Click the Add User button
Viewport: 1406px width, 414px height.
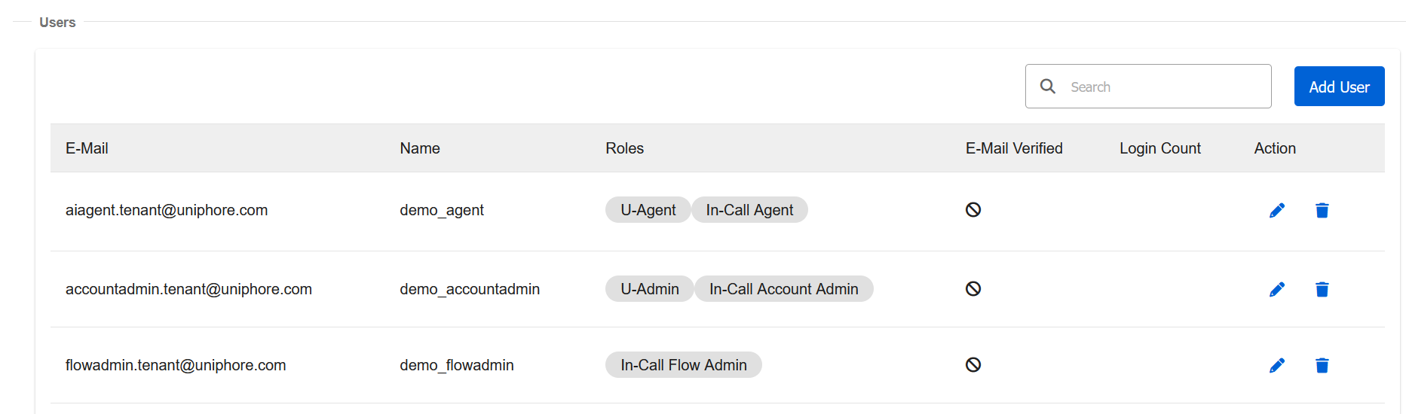coord(1339,87)
